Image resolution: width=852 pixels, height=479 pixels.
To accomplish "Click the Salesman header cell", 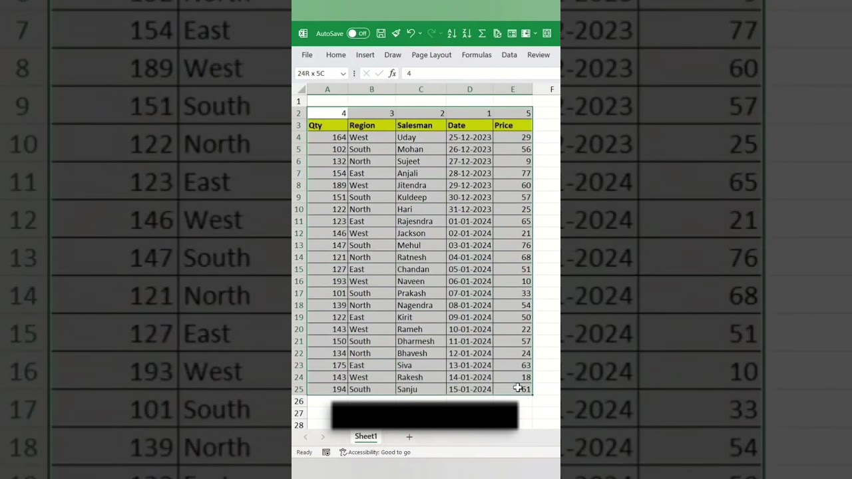I will pos(421,125).
